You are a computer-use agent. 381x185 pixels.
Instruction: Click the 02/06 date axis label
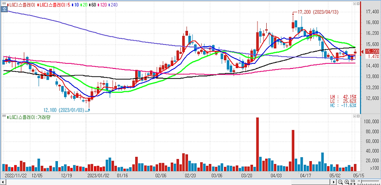click(x=161, y=175)
